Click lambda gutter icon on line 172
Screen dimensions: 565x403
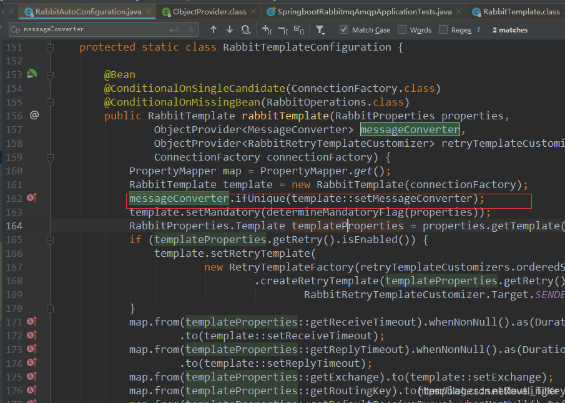[32, 336]
